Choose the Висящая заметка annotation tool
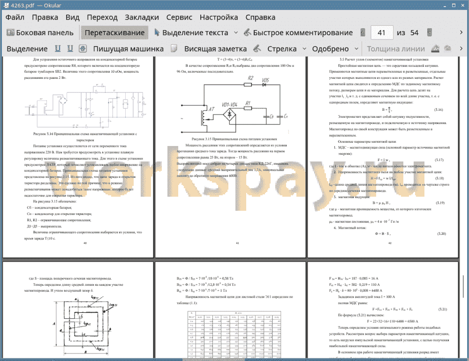The height and width of the screenshot is (361, 469). [x=215, y=49]
